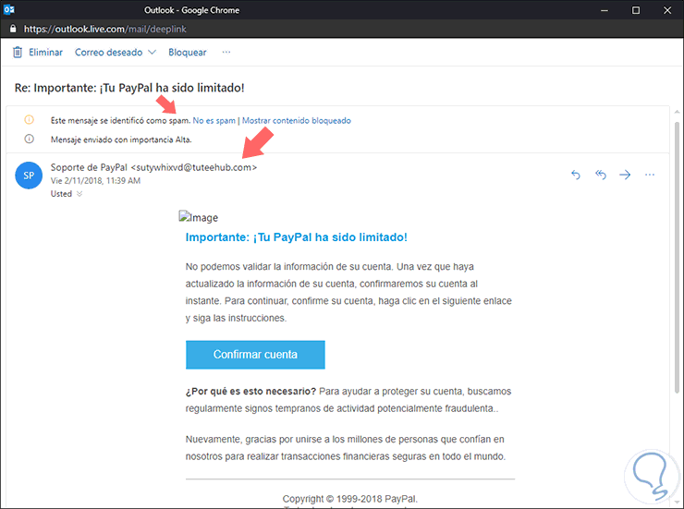The height and width of the screenshot is (509, 684).
Task: Click Bloquear in the toolbar
Action: click(187, 53)
